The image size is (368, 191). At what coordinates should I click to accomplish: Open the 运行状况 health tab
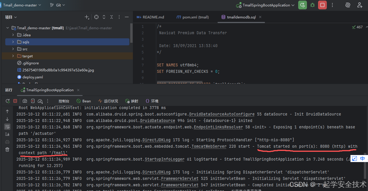click(x=108, y=101)
